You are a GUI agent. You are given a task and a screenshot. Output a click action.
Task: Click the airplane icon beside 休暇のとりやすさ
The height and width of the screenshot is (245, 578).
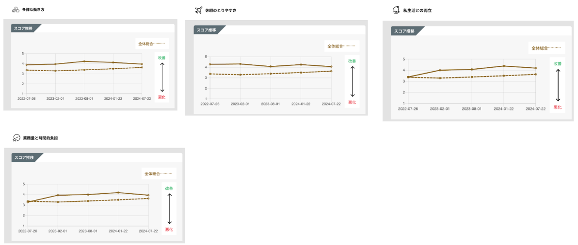[x=199, y=10]
